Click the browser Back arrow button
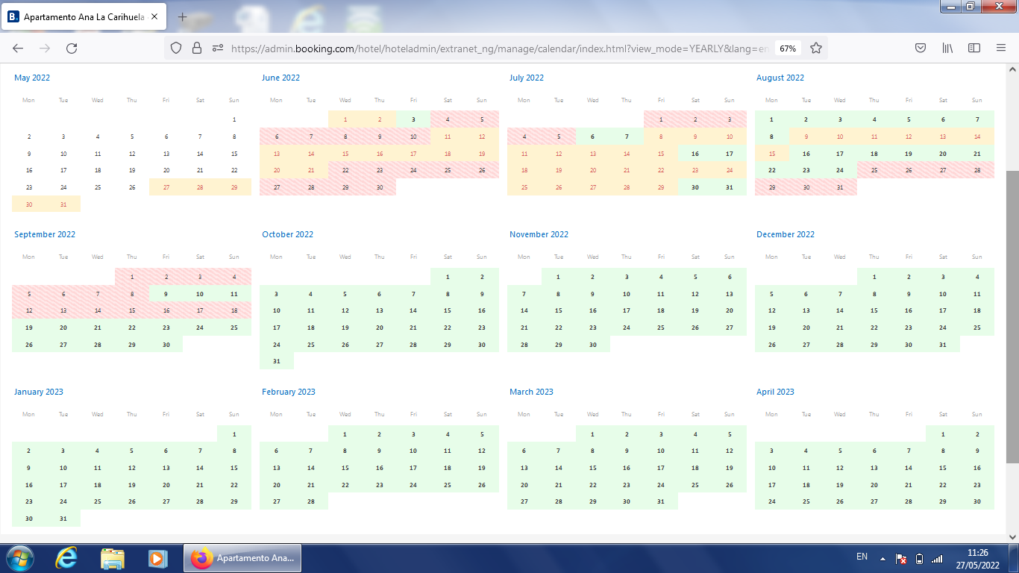Screen dimensions: 1019x573 click(x=18, y=48)
